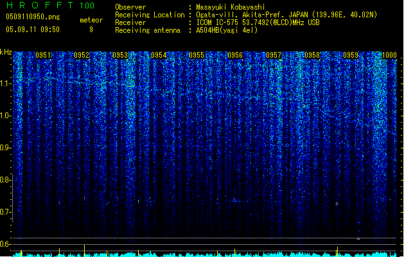Select the file name 0509110950.png
The width and height of the screenshot is (404, 257).
(x=33, y=17)
